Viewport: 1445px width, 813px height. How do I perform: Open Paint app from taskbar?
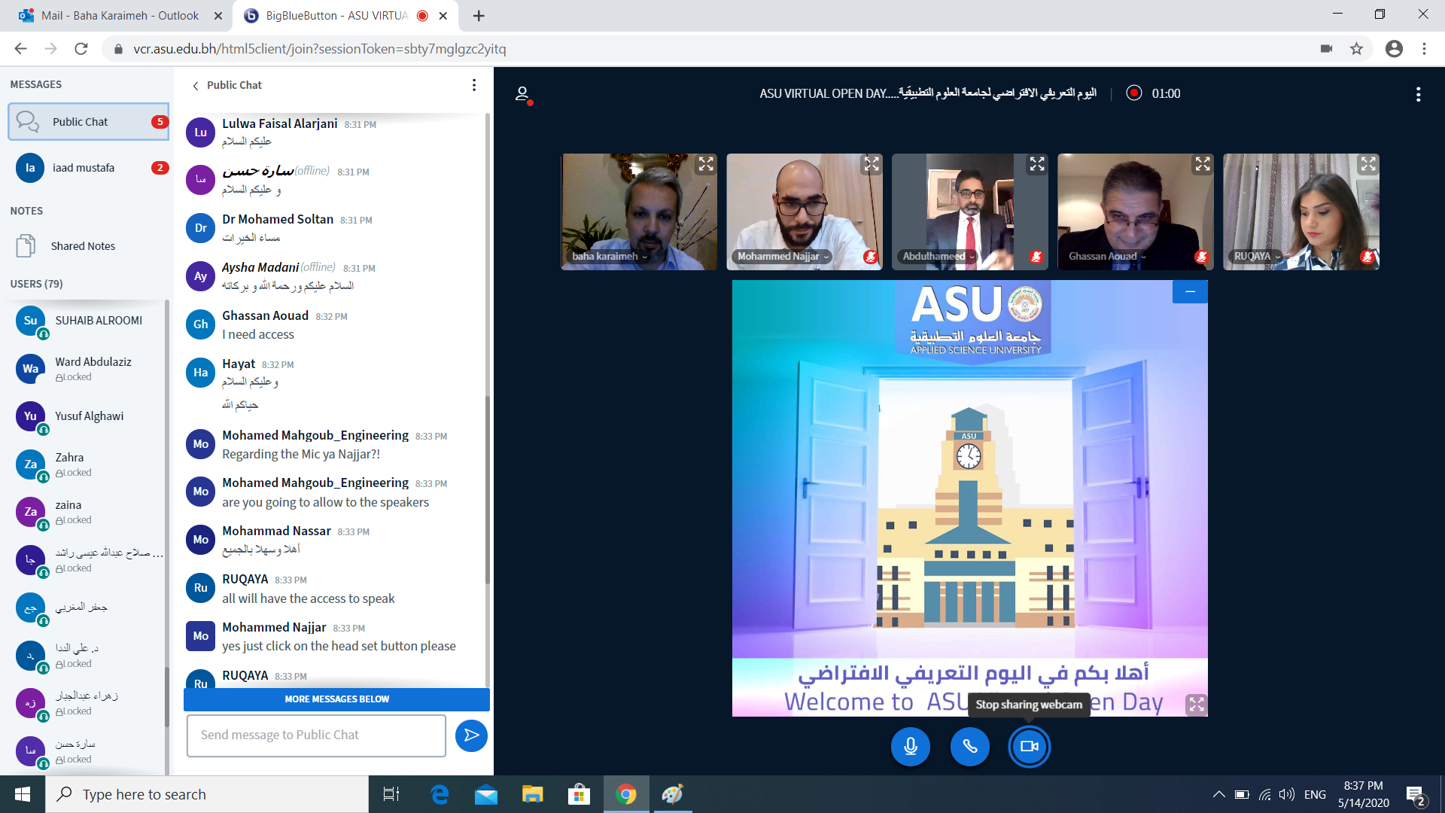point(672,794)
